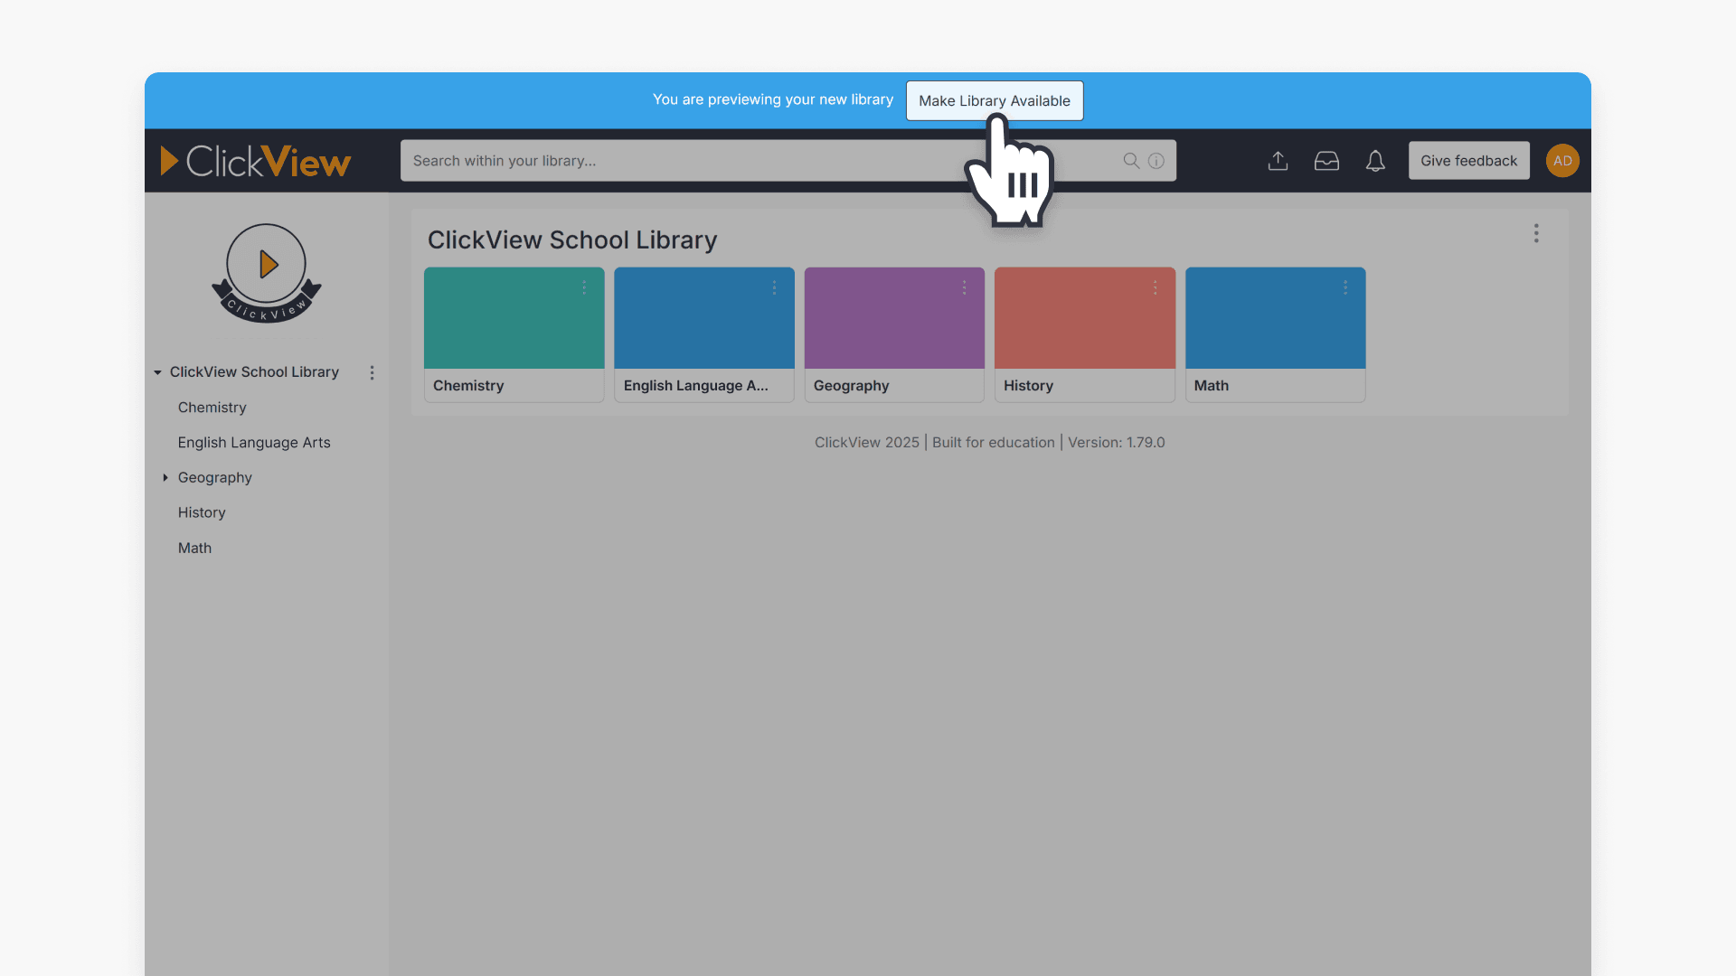Open the purple Geography card
Viewport: 1736px width, 976px height.
893,318
